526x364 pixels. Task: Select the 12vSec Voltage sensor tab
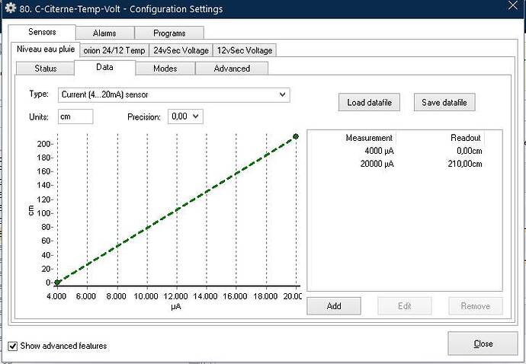coord(245,50)
